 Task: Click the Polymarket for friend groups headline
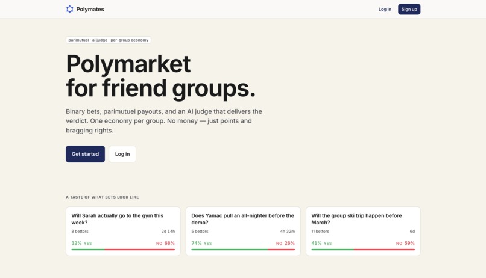coord(160,76)
